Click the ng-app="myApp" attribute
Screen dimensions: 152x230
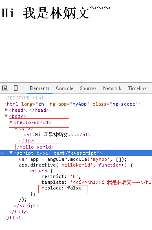(69, 104)
